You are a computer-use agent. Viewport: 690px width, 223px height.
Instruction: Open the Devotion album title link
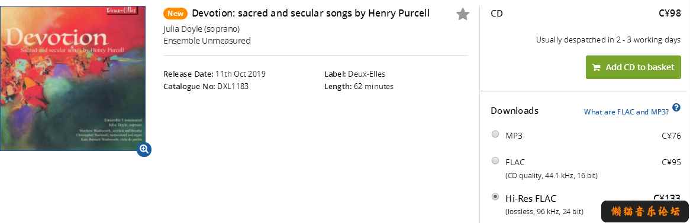[x=311, y=13]
